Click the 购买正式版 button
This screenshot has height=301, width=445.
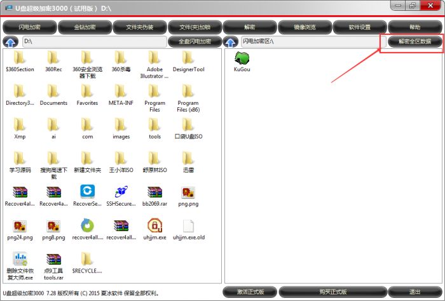[x=332, y=292]
